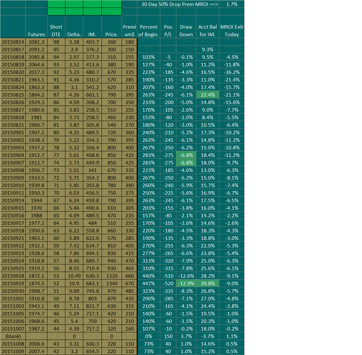Click the 1.1% MROI Exit cell
The image size is (362, 355).
click(232, 336)
